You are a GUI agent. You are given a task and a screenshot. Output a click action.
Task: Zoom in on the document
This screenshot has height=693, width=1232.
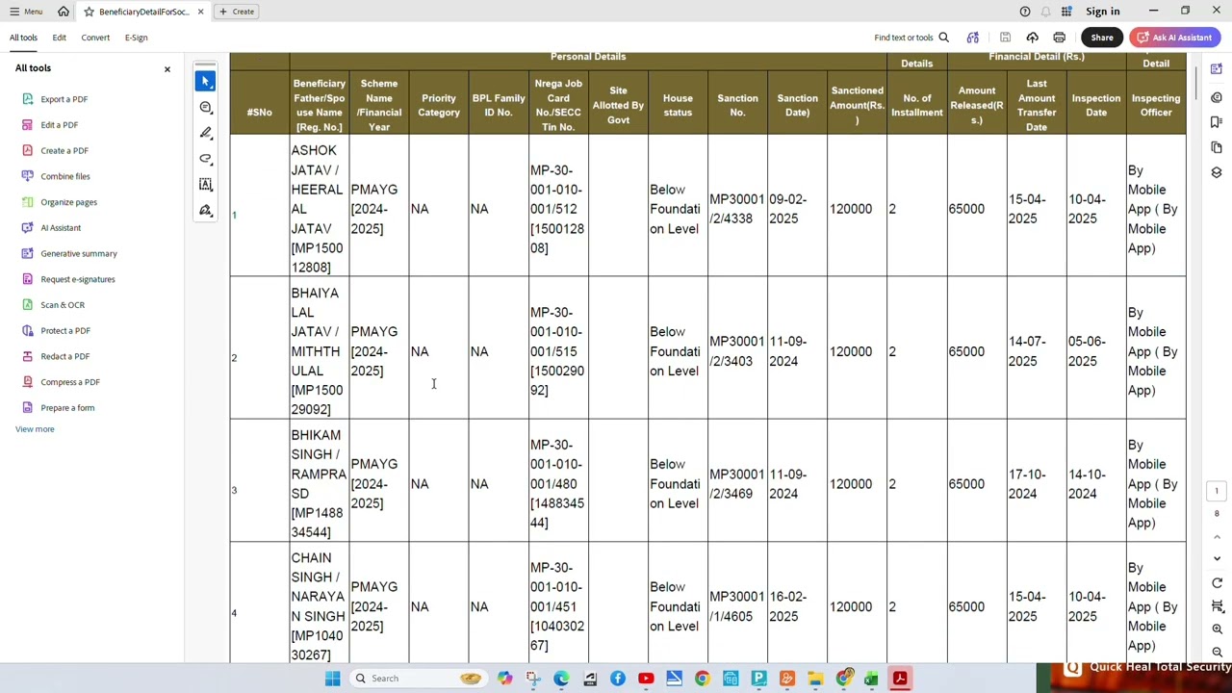click(x=1217, y=629)
